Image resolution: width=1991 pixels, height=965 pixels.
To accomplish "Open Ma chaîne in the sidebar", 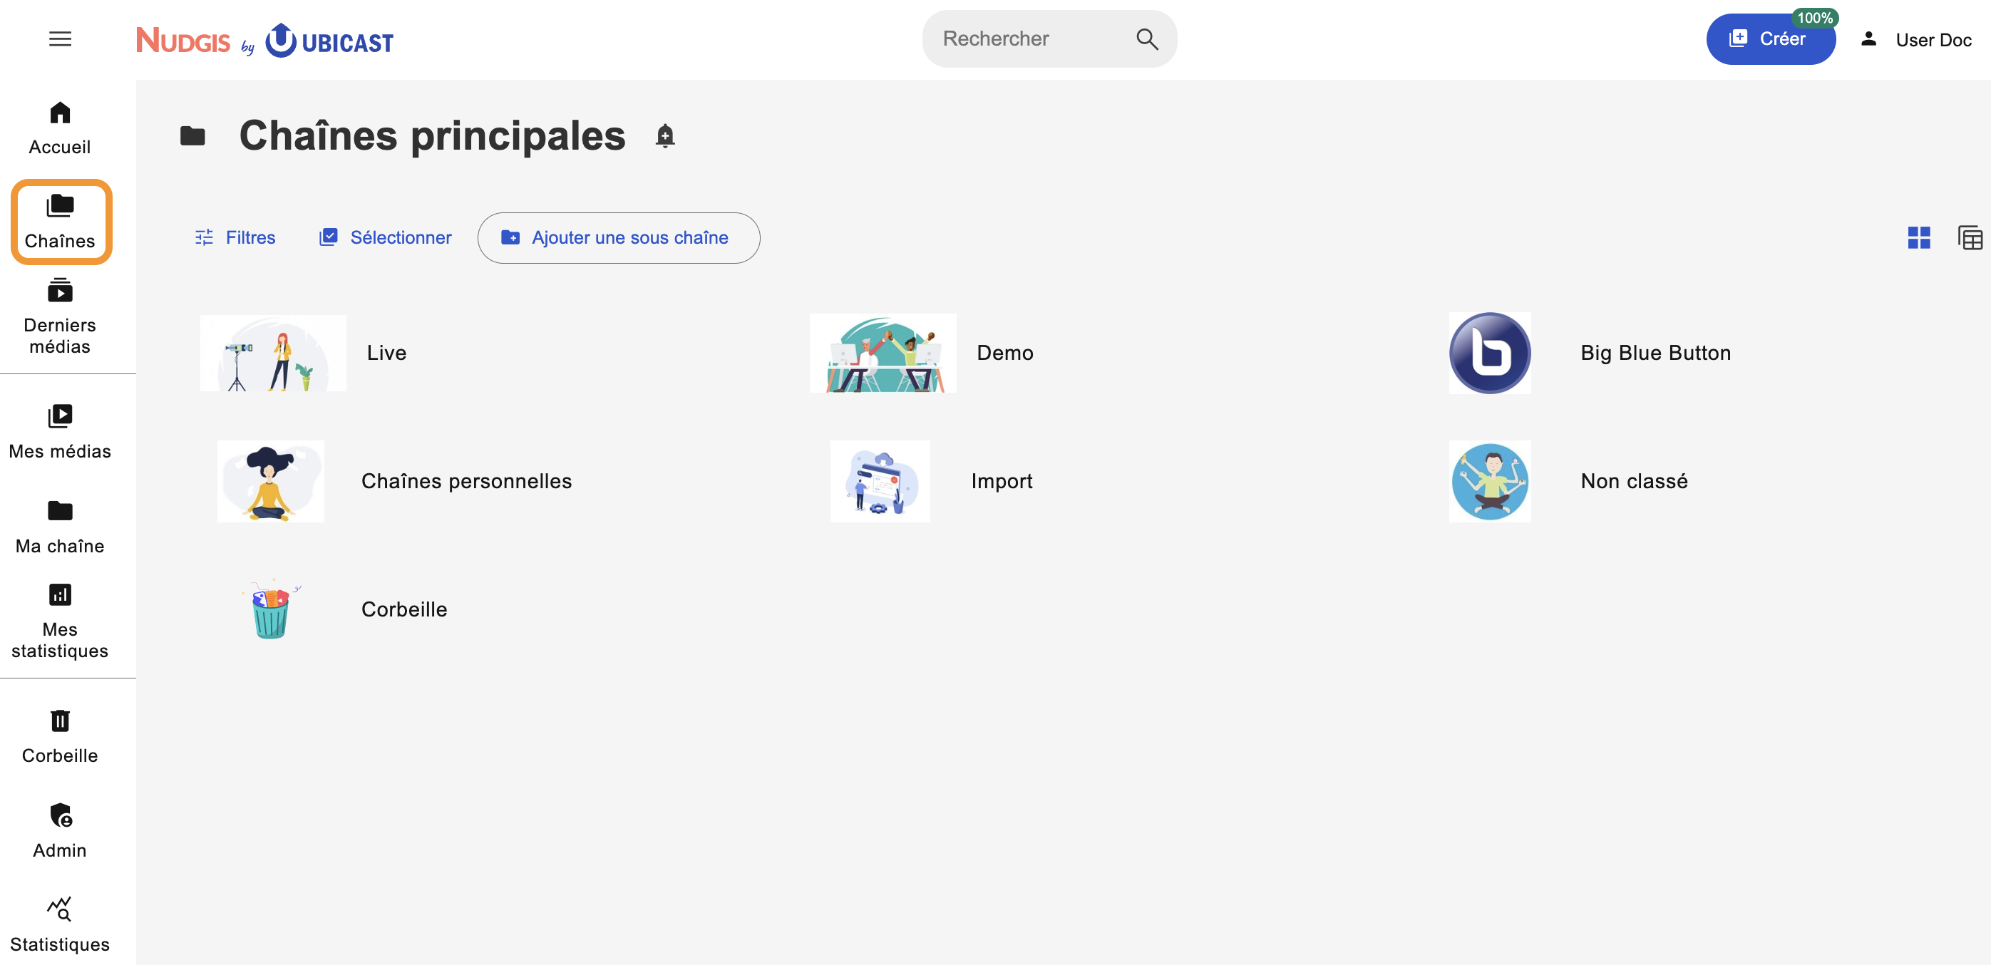I will 59,527.
